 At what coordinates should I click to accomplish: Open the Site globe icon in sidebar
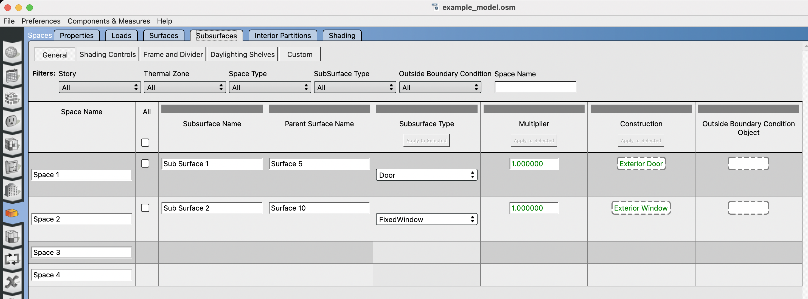[x=12, y=52]
